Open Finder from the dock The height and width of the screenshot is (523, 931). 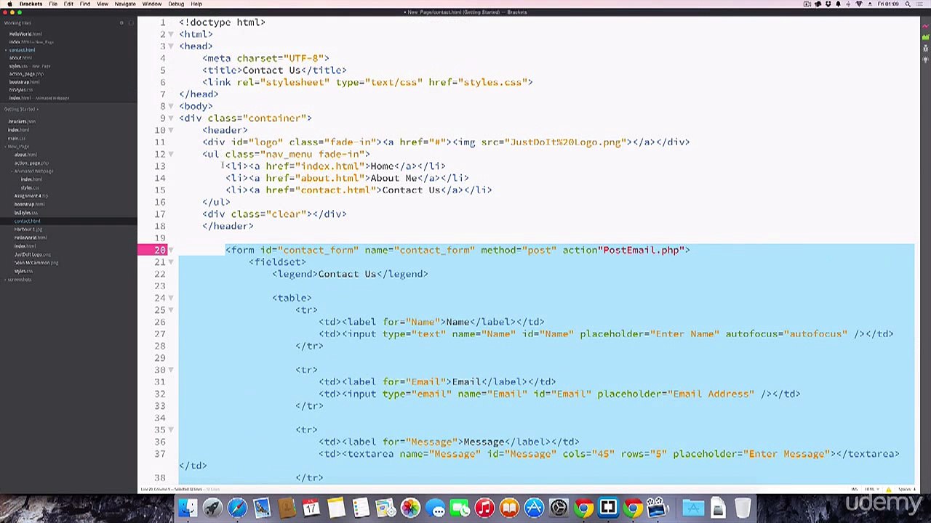[x=188, y=508]
